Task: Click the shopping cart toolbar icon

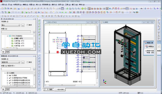Action: 134,12
